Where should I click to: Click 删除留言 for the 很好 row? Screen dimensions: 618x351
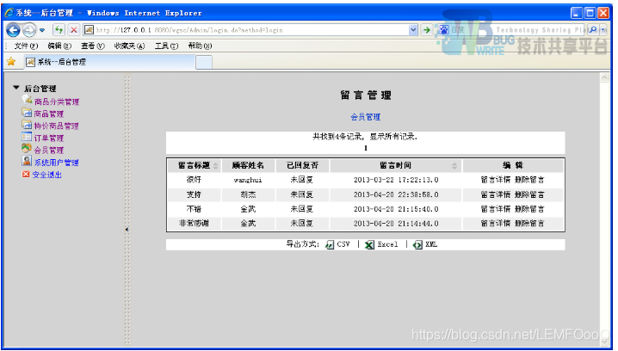click(529, 180)
